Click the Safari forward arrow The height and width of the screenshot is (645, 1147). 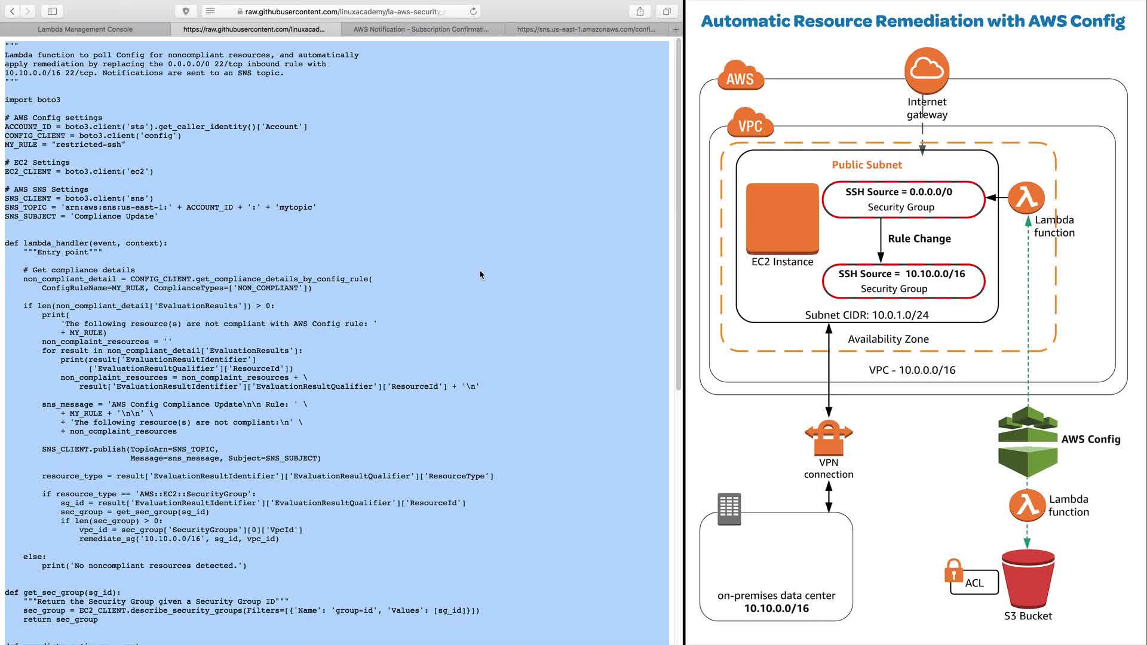click(x=27, y=11)
